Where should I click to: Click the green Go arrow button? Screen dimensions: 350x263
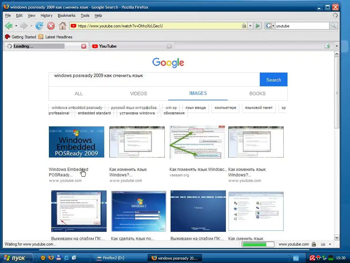coord(258,26)
